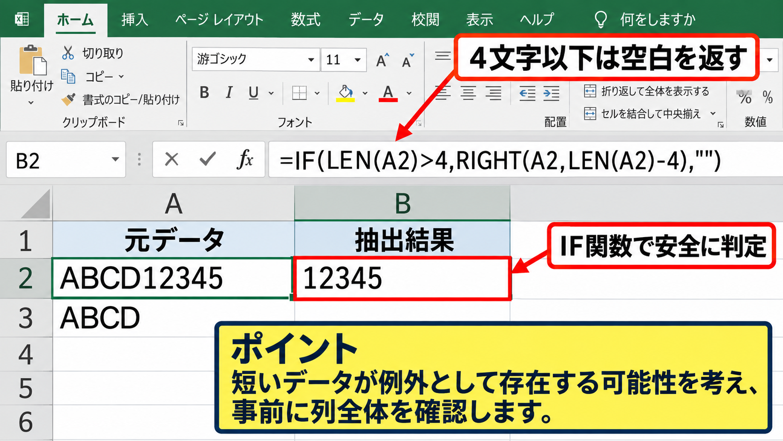Expand the Name Box dropdown arrow
Viewport: 783px width, 441px height.
[x=115, y=159]
